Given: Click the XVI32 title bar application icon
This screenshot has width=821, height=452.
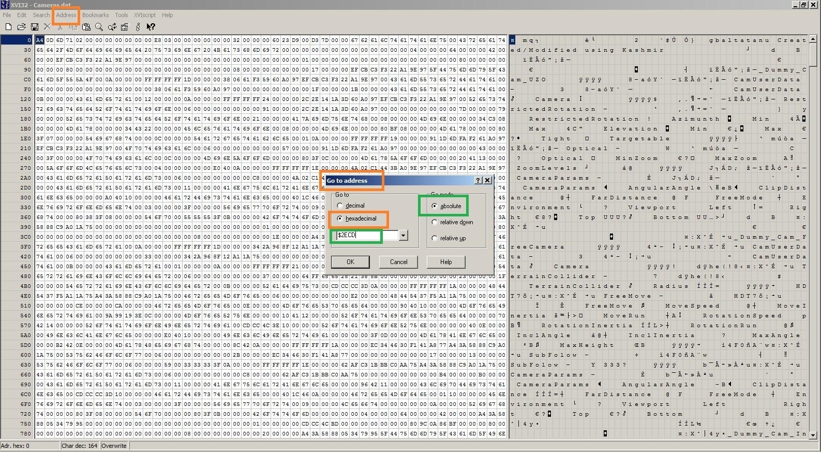Looking at the screenshot, I should 5,5.
